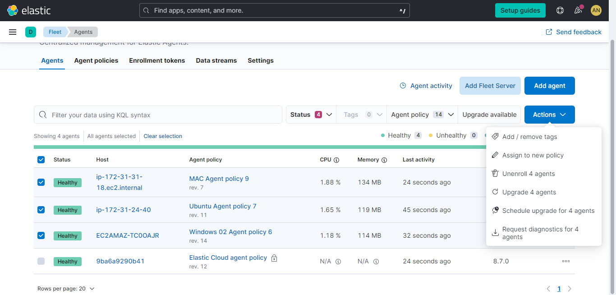Image resolution: width=616 pixels, height=295 pixels.
Task: Click the Add agent button
Action: click(549, 86)
